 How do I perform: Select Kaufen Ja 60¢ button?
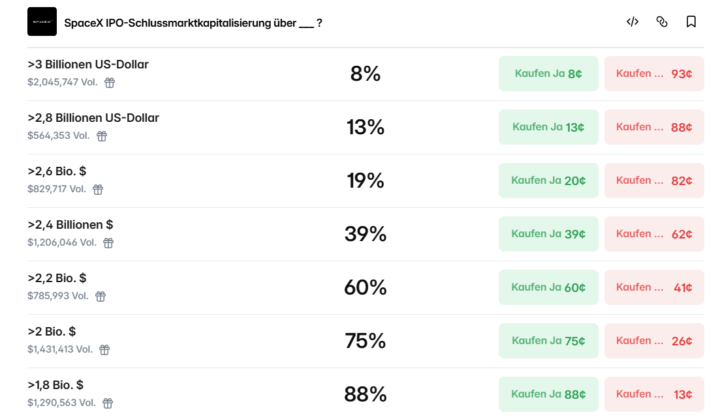click(x=548, y=287)
